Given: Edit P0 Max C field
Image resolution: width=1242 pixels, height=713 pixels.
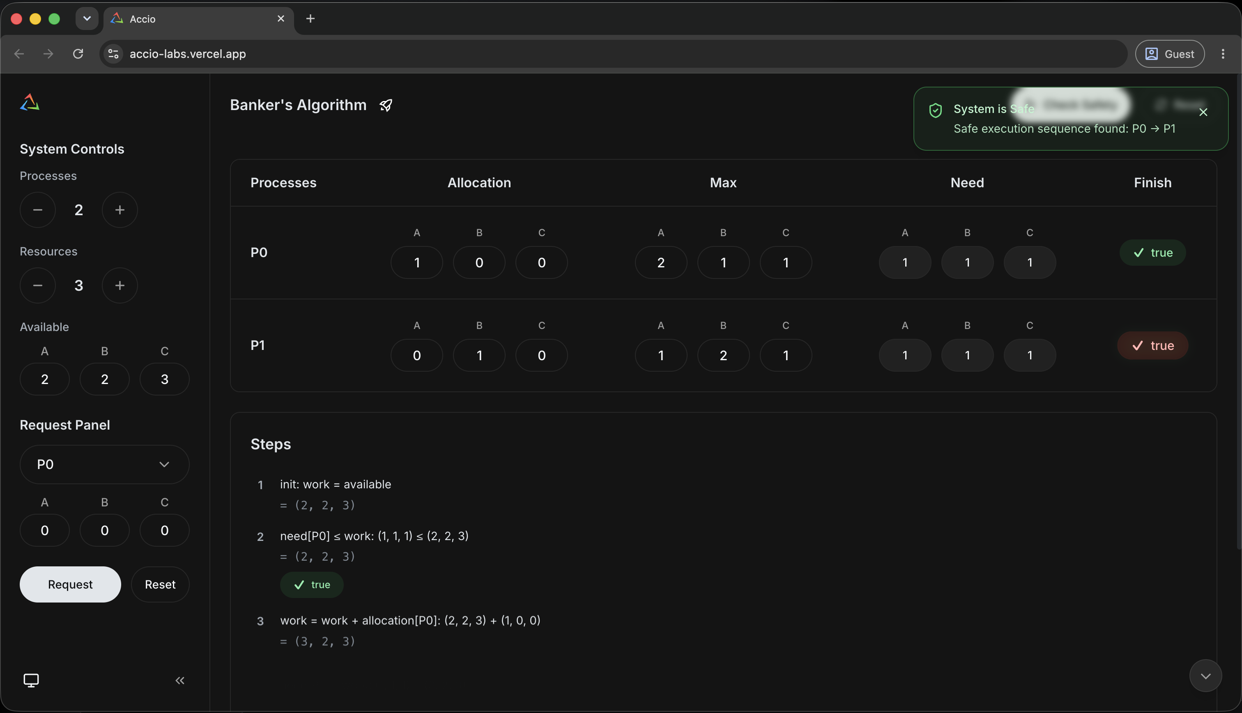Looking at the screenshot, I should pos(786,262).
